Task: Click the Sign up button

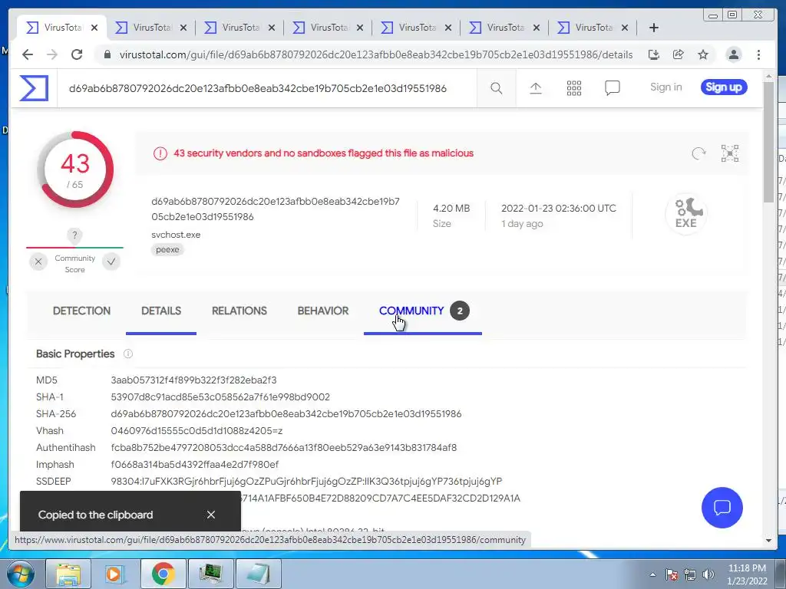Action: click(723, 87)
